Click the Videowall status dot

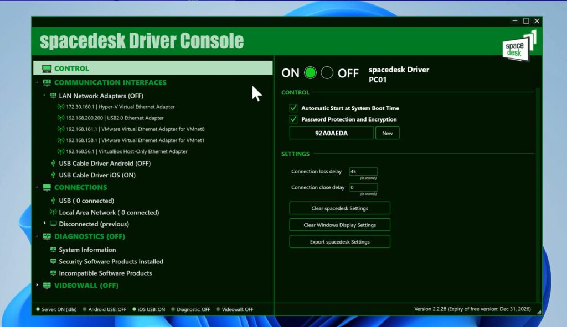click(218, 309)
